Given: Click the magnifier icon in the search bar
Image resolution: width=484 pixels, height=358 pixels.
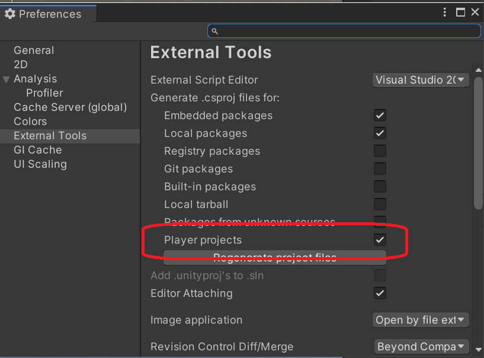Looking at the screenshot, I should (214, 31).
